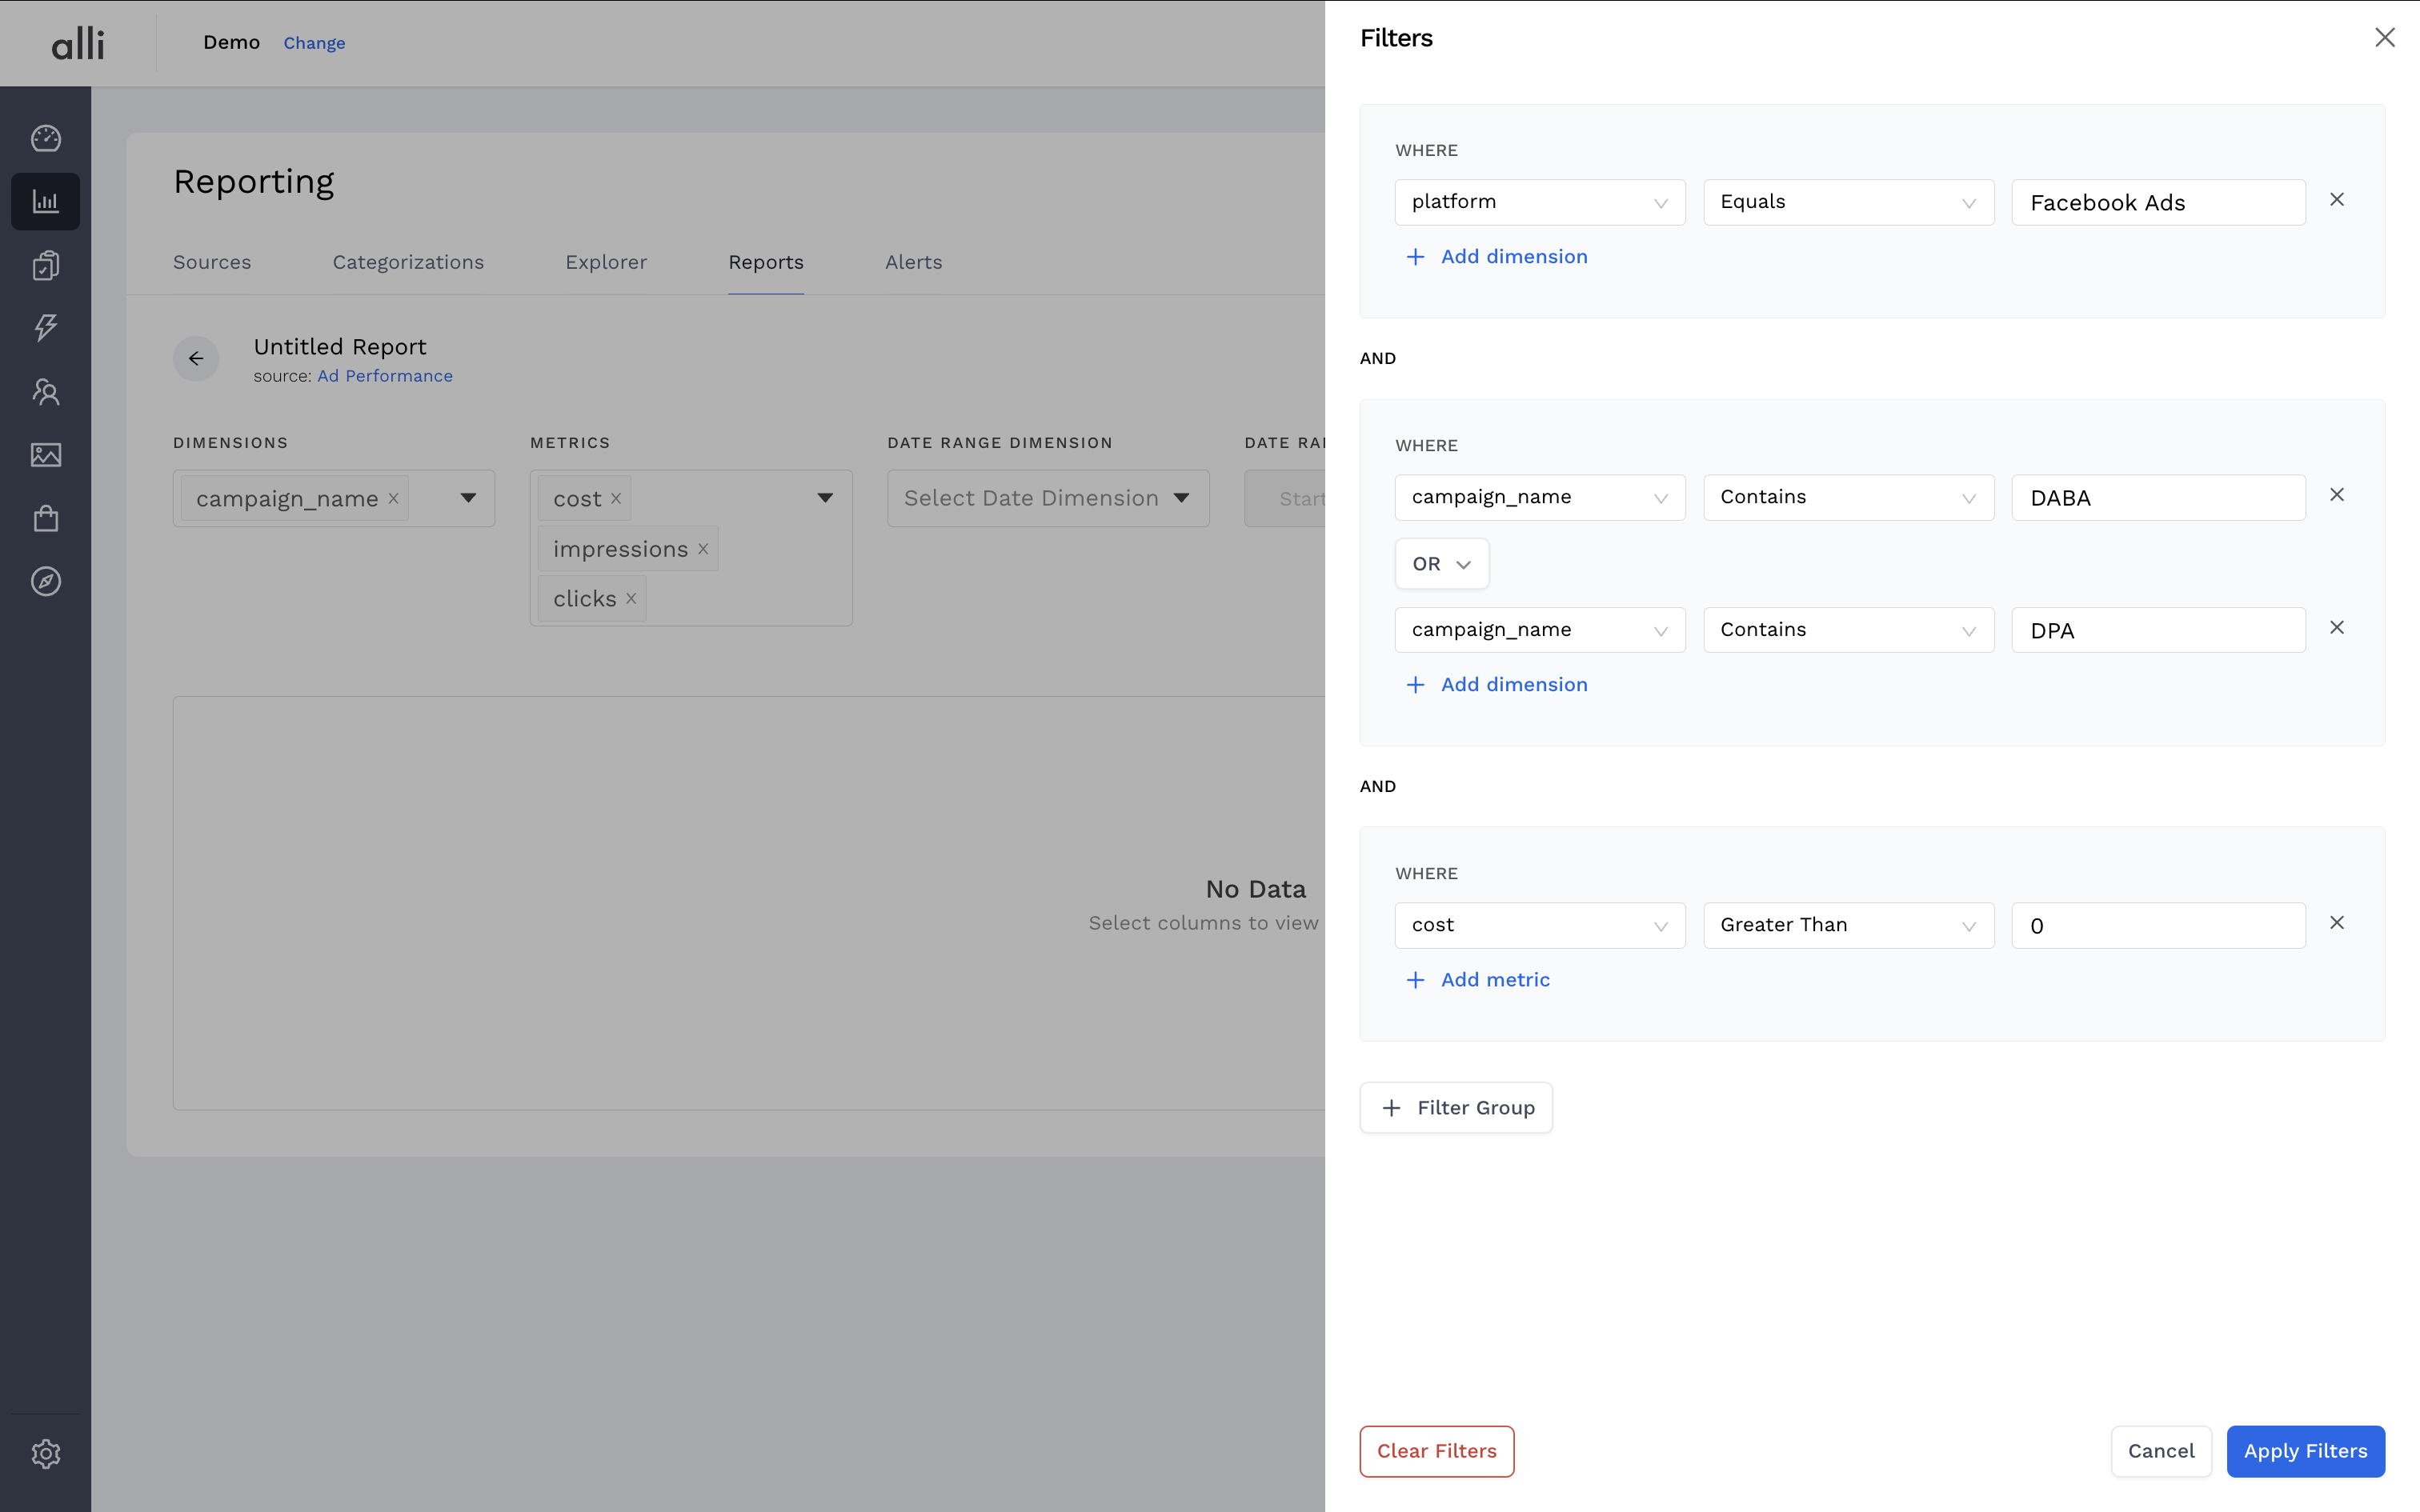Remove cost tag from Metrics
The height and width of the screenshot is (1512, 2420).
(616, 498)
